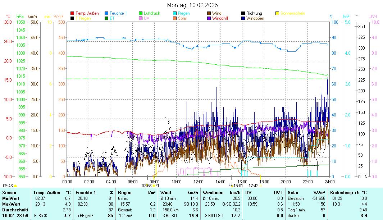Viewport: 383px width, 220px height.
Task: Click the orange Solar legend square
Action: click(175, 18)
